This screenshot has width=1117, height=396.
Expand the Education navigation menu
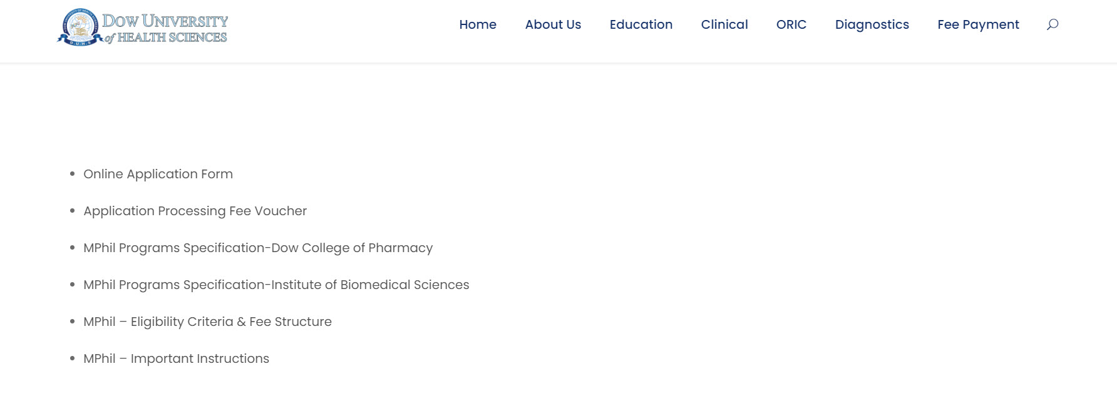point(641,24)
